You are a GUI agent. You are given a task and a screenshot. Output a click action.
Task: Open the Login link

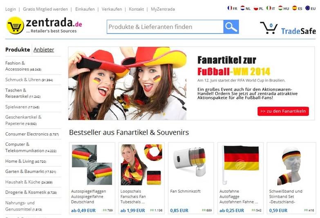pos(10,9)
